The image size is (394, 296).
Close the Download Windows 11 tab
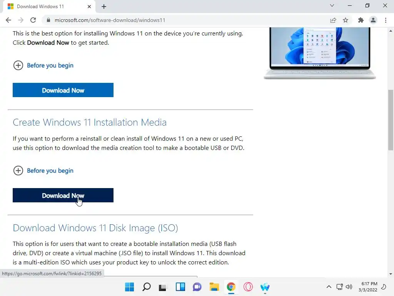(89, 7)
